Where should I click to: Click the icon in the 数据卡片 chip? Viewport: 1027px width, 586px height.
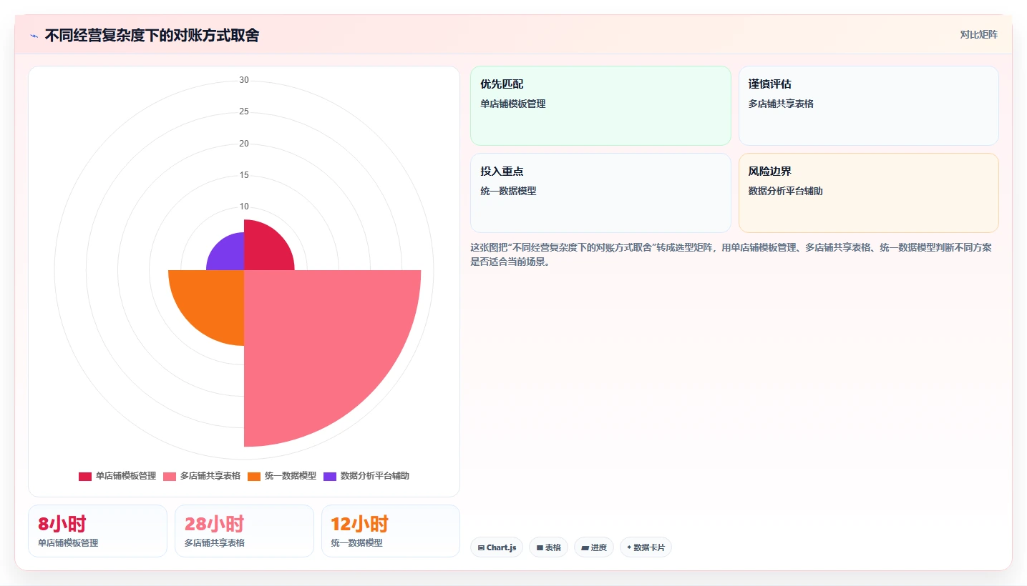pyautogui.click(x=629, y=547)
